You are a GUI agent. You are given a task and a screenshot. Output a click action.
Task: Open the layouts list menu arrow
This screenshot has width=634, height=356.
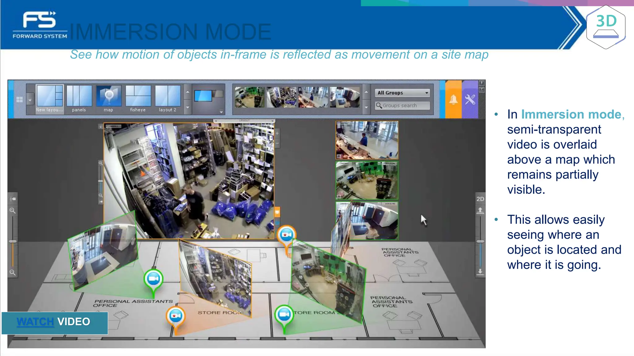click(30, 100)
